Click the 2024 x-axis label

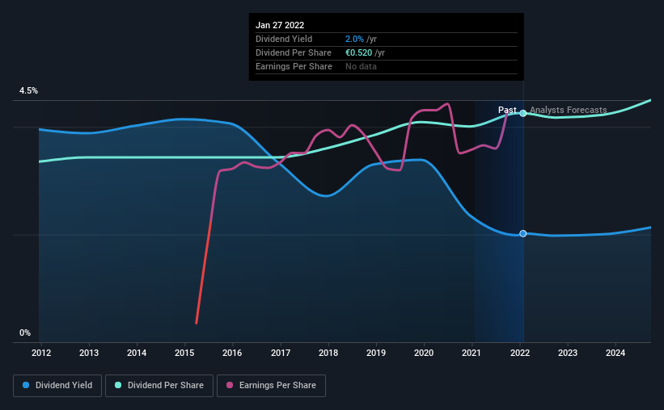click(615, 353)
